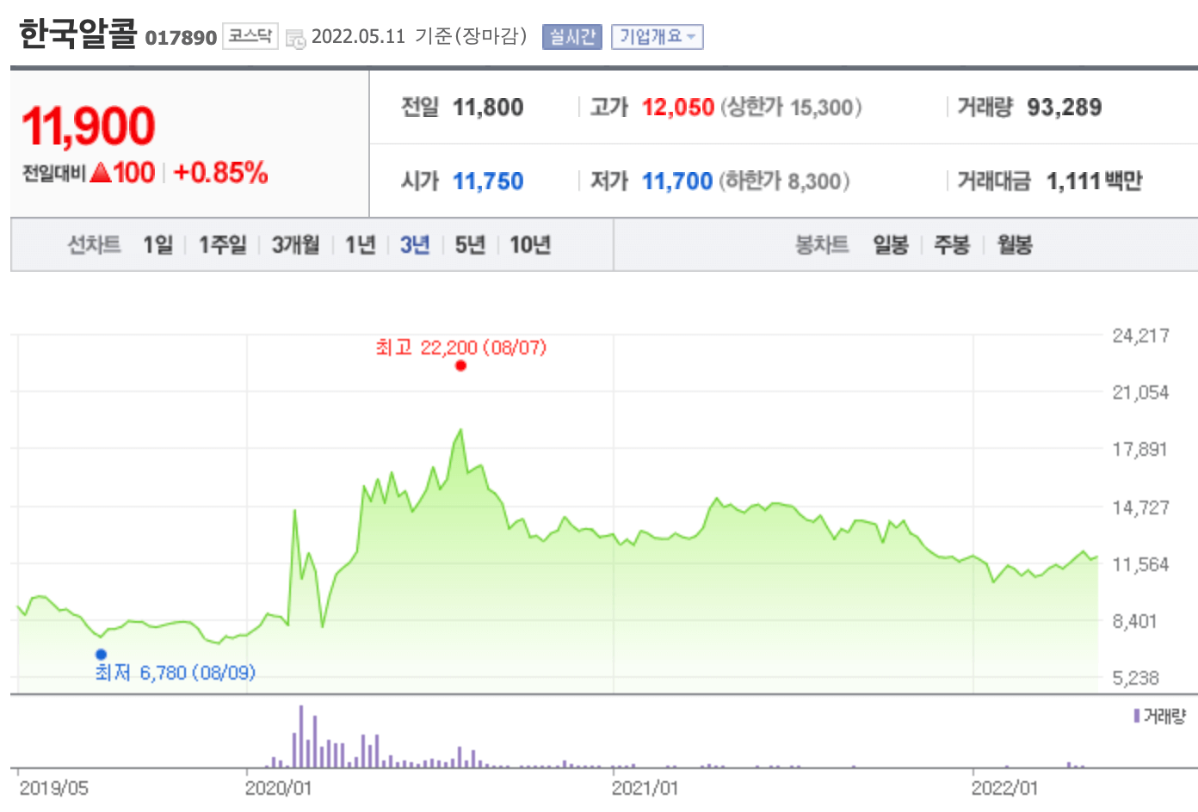Click the 저가 value 11,700

(x=677, y=181)
